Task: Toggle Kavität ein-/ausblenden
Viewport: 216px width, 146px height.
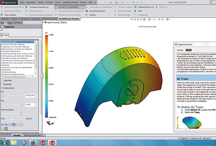Action: [x=70, y=7]
